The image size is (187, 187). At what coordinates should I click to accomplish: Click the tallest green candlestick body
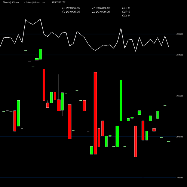121,101
